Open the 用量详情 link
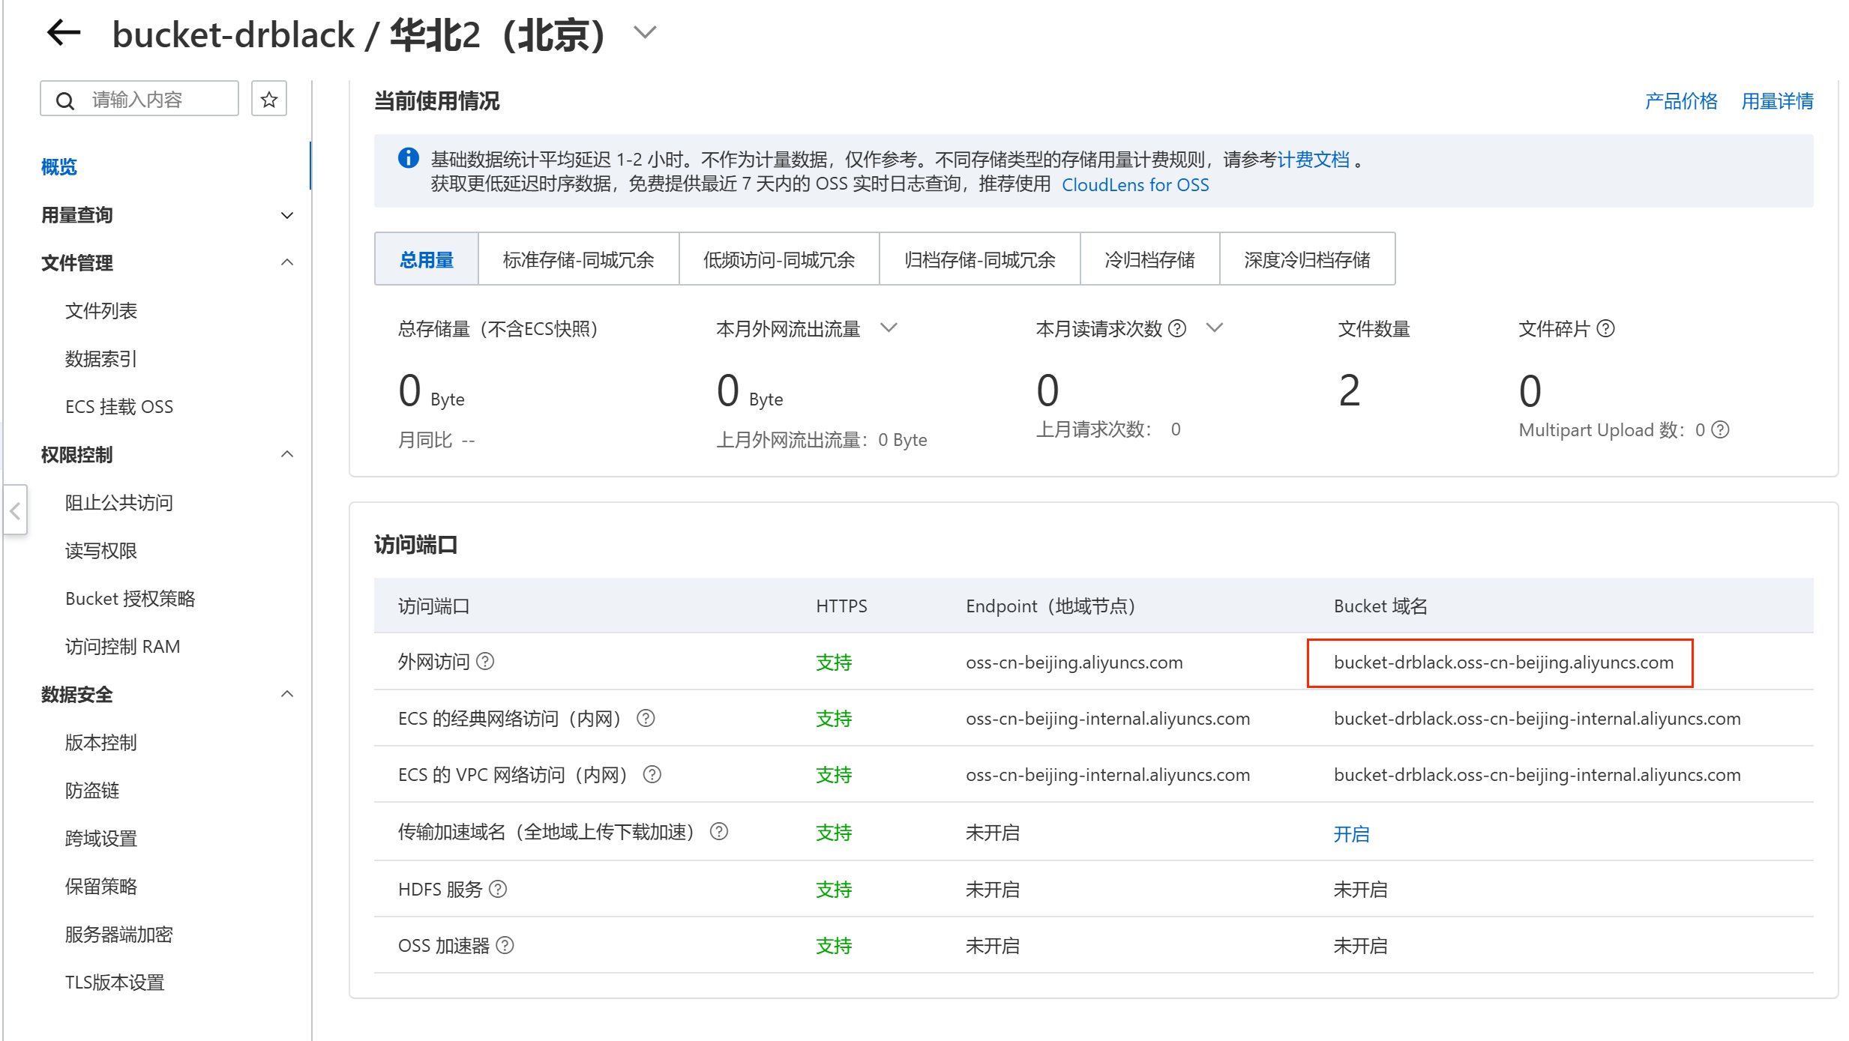 [1777, 101]
